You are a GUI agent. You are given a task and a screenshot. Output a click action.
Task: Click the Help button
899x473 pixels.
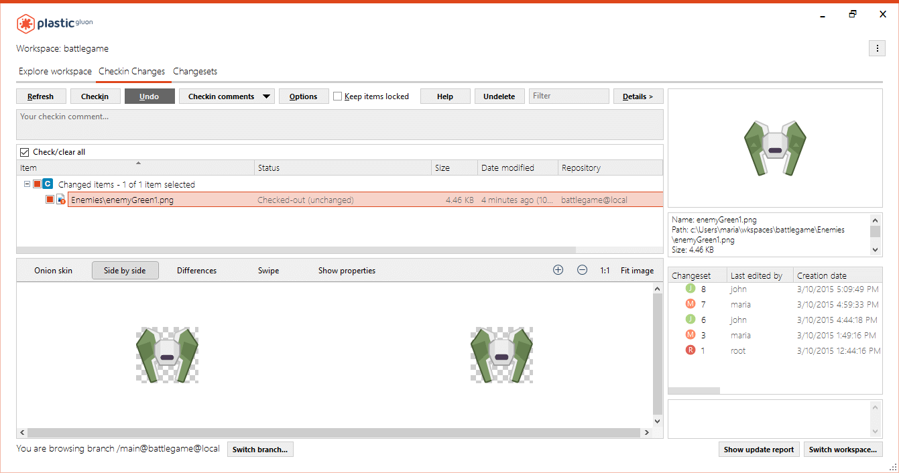(445, 96)
